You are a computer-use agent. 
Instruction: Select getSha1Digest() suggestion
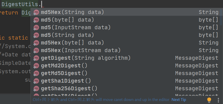(x=125, y=81)
